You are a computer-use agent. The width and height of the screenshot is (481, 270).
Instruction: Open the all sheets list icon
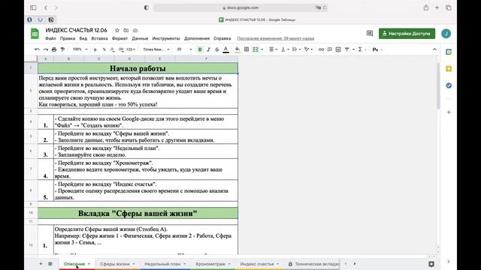click(50, 263)
